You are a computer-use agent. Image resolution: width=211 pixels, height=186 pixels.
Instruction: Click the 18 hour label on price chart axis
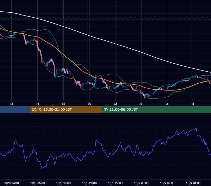point(63,104)
